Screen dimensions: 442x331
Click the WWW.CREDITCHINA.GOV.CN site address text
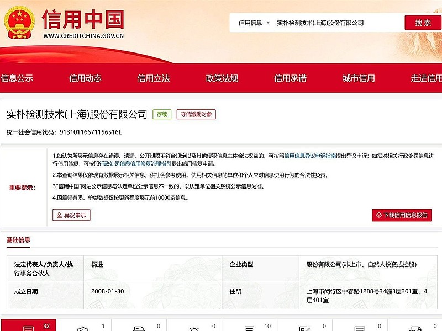(x=83, y=36)
